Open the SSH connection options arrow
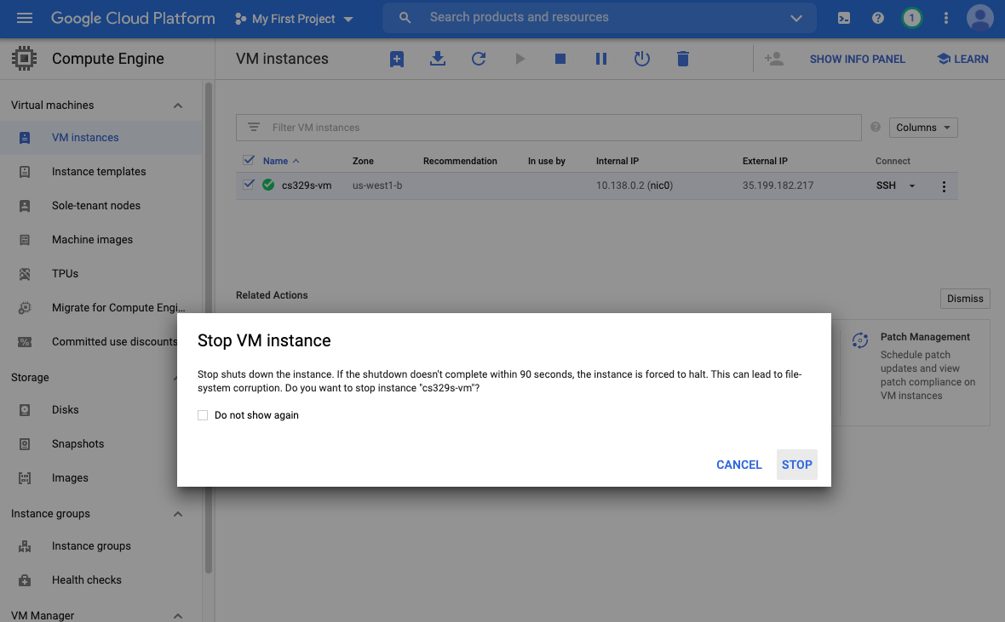 [x=911, y=185]
